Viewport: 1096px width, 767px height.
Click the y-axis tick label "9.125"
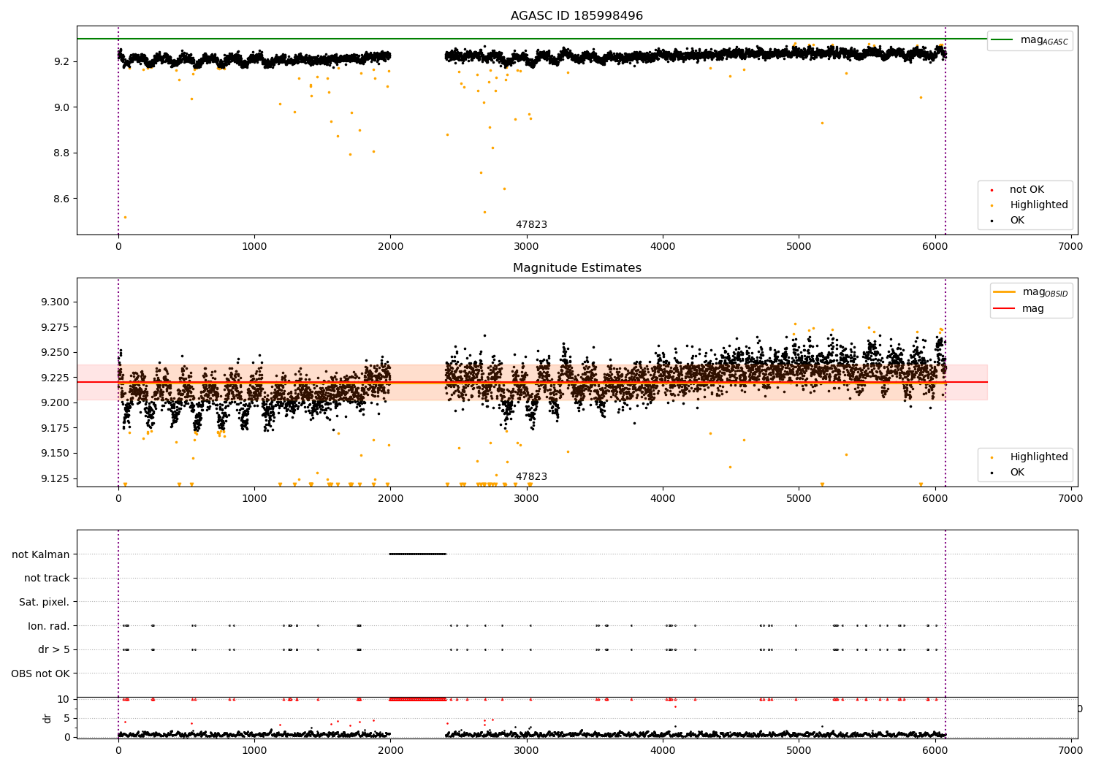56,478
